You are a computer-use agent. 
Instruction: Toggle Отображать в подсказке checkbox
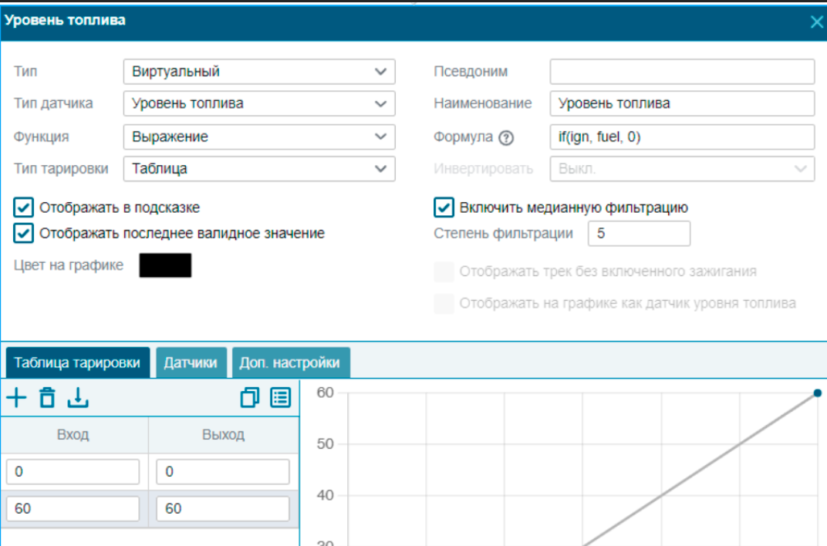pos(23,207)
